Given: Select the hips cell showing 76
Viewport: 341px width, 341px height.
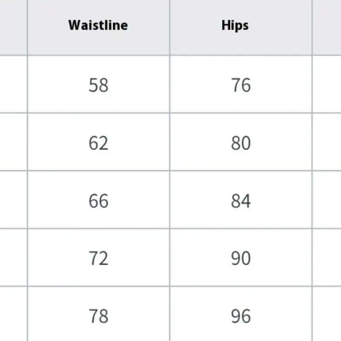Looking at the screenshot, I should pyautogui.click(x=241, y=84).
